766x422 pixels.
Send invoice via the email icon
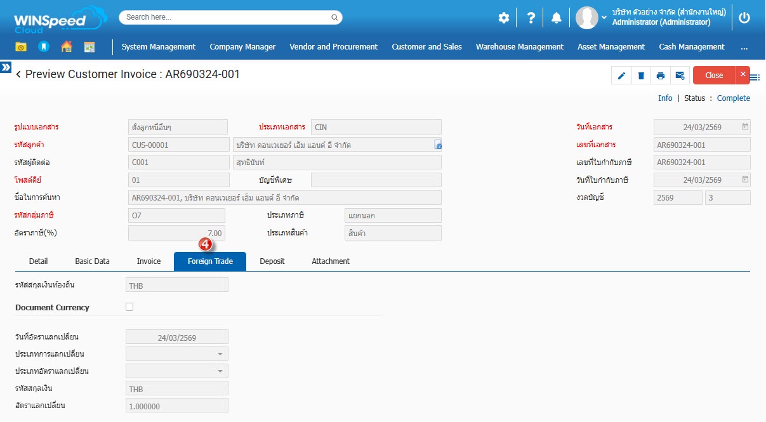click(680, 76)
